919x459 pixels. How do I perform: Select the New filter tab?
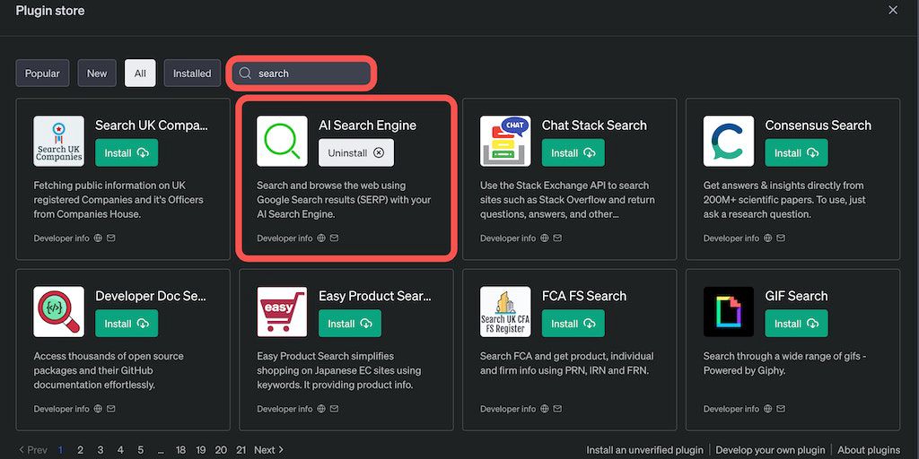tap(97, 74)
